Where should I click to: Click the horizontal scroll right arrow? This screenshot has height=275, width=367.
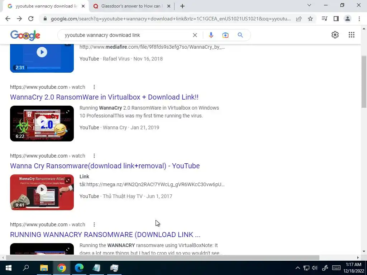[x=358, y=257]
